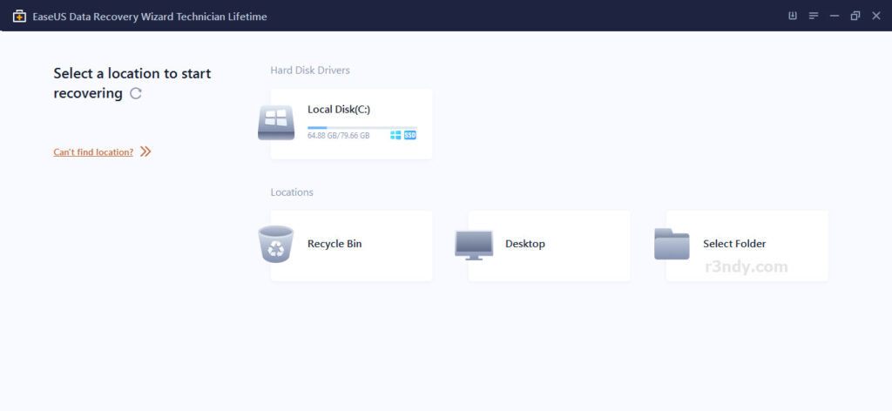Screen dimensions: 892x411
Task: Click the Local Disk(C:) drive icon
Action: [x=276, y=123]
